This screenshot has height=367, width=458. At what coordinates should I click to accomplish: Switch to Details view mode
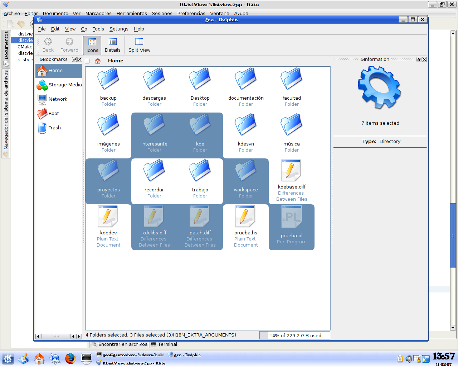coord(113,46)
